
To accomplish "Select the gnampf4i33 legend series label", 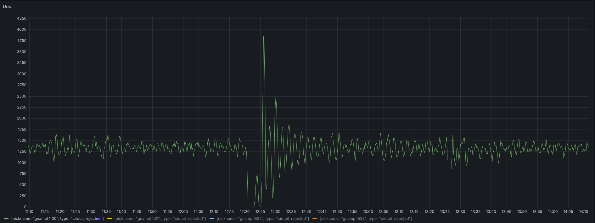I will click(366, 219).
